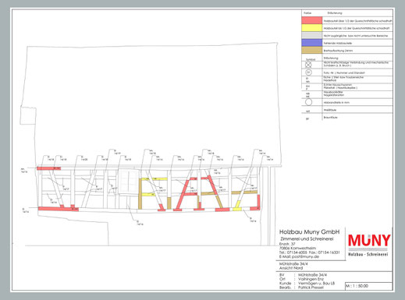Select the grey color swatch in legend
The image size is (405, 300).
[x=312, y=35]
